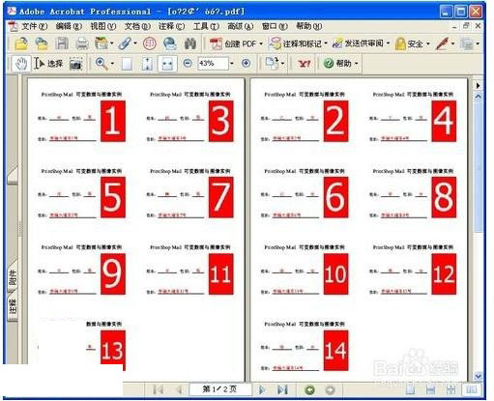Screen dimensions: 494x401
Task: Click the Open folder icon in toolbar
Action: coord(21,43)
